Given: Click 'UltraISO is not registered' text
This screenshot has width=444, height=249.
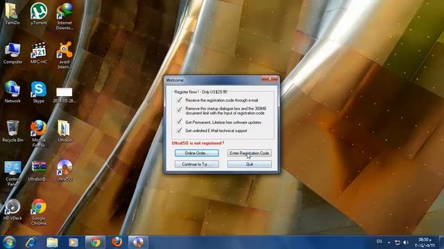Looking at the screenshot, I should [x=198, y=143].
